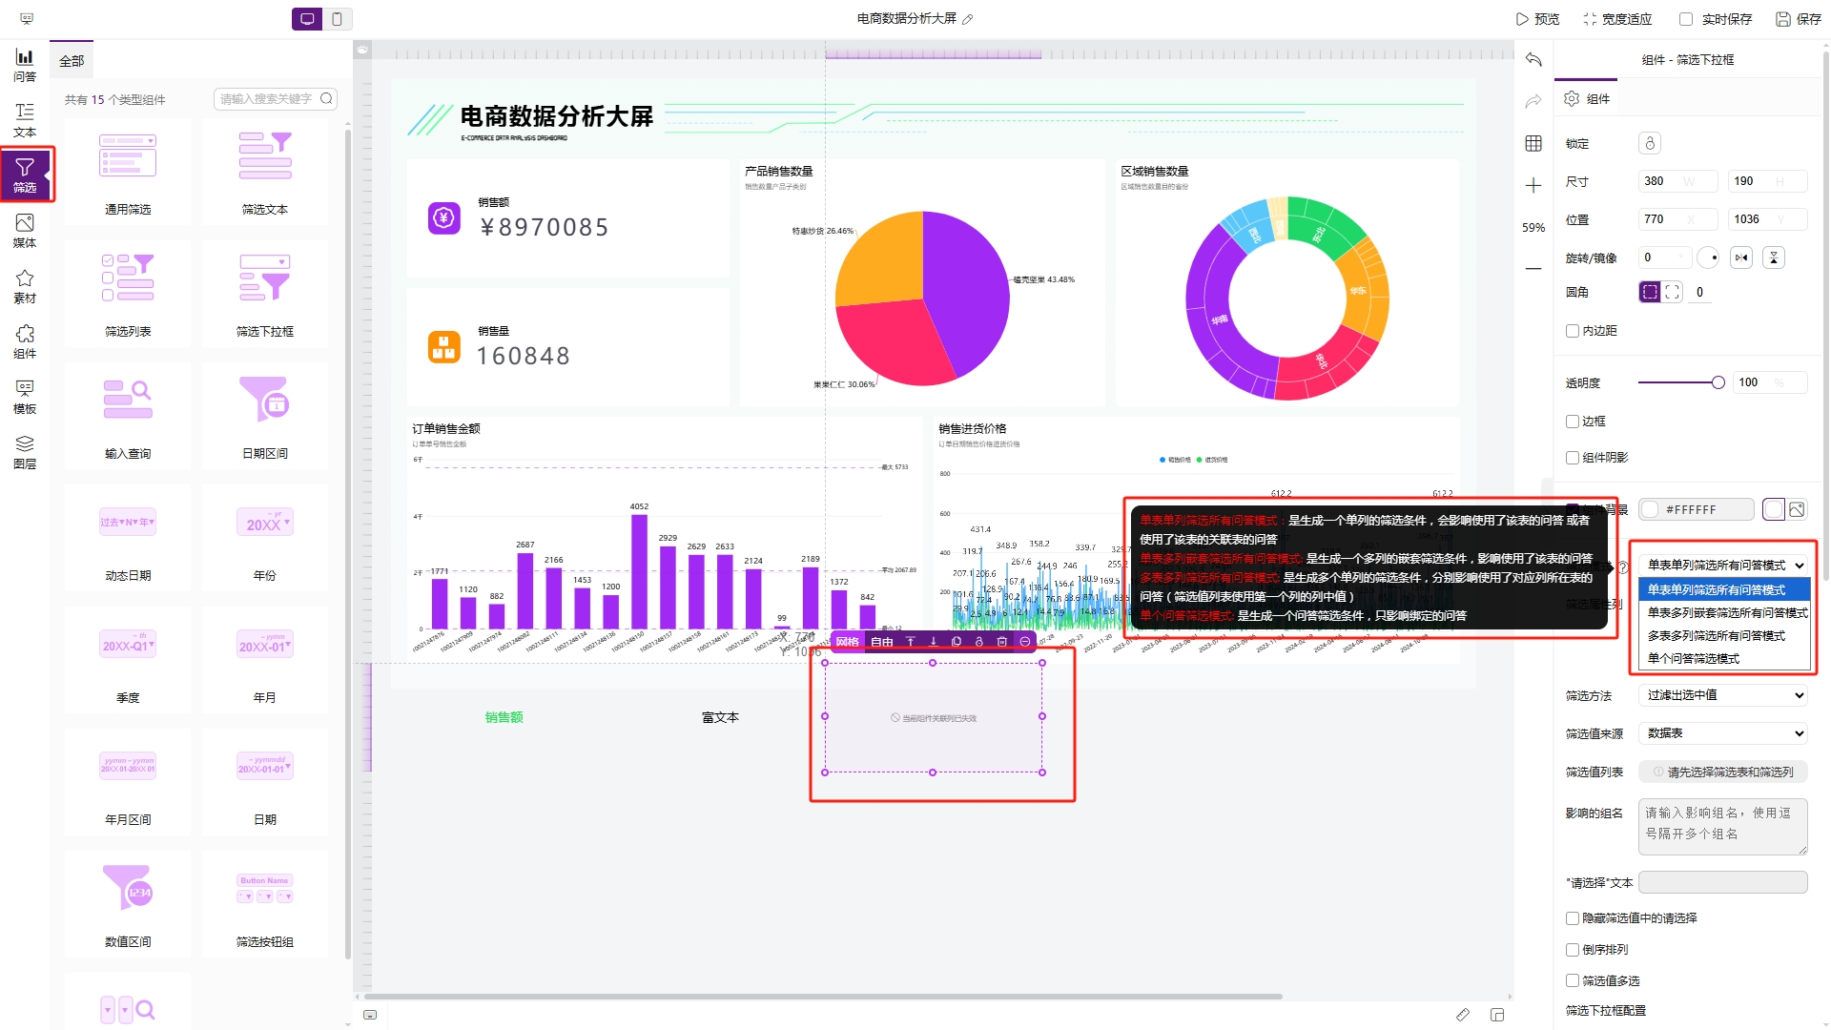Click the grid table icon in the side toolbar
Viewport: 1831px width, 1030px height.
pyautogui.click(x=1533, y=143)
